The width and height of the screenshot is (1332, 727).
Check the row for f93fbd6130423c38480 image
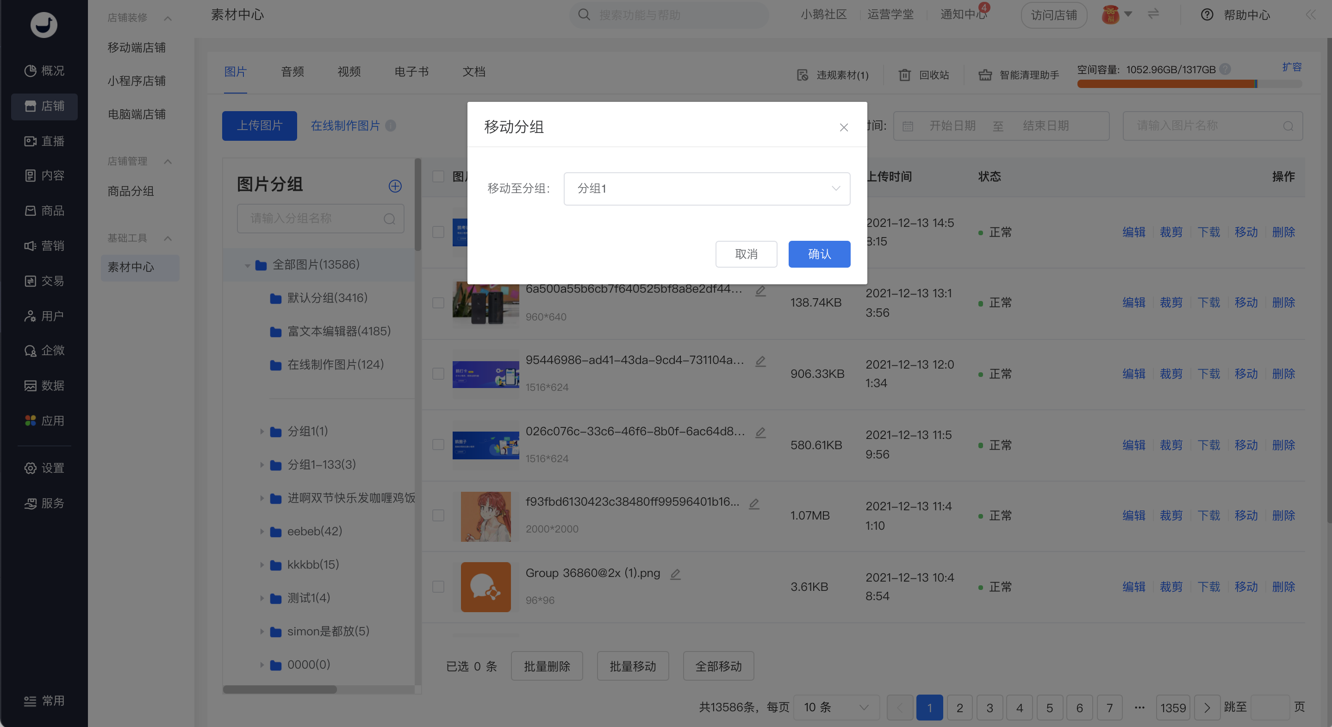point(438,515)
